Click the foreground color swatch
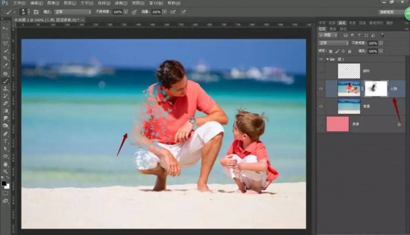The width and height of the screenshot is (410, 235). click(3, 184)
